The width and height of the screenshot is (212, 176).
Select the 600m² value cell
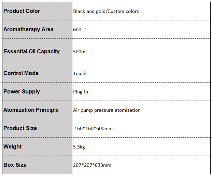click(x=141, y=29)
